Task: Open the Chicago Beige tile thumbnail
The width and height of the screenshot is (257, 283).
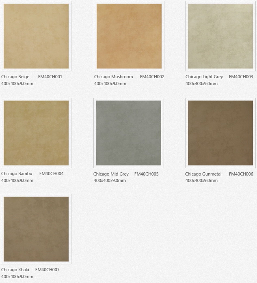Action: pos(36,36)
